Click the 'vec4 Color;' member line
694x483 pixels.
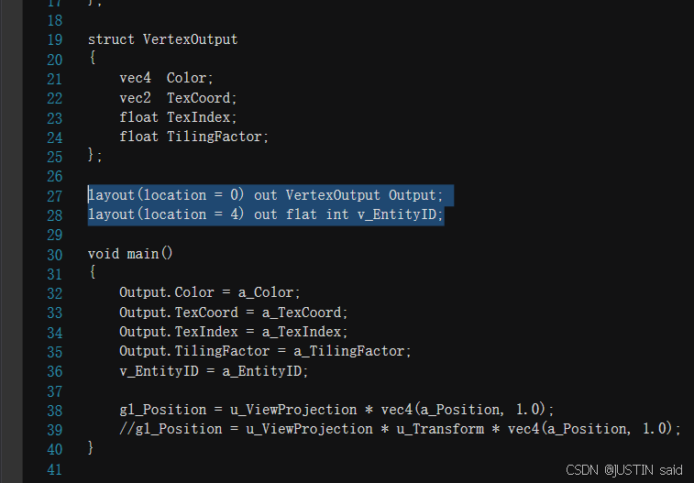166,79
